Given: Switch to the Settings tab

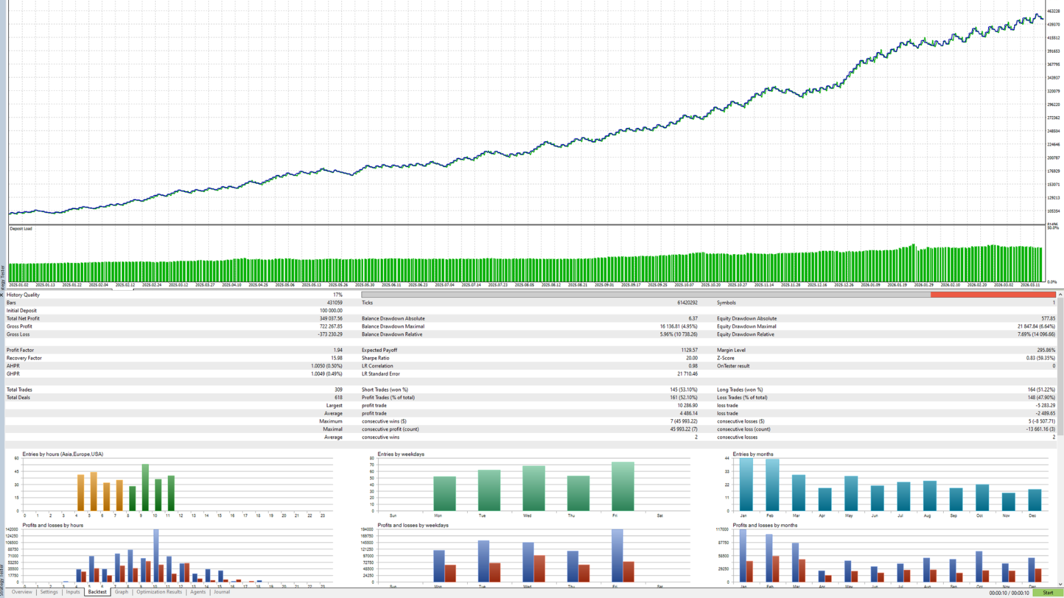Looking at the screenshot, I should 49,592.
